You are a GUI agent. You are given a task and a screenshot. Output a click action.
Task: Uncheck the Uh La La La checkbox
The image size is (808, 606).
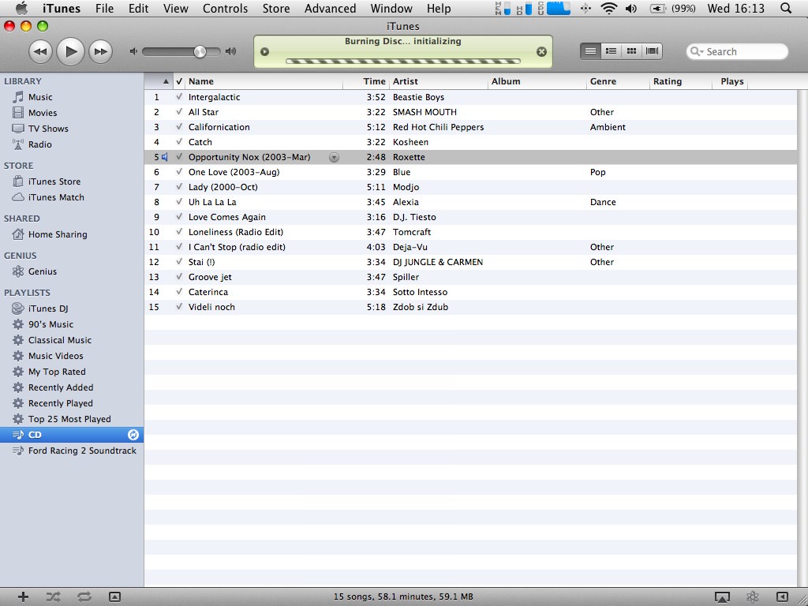[179, 201]
